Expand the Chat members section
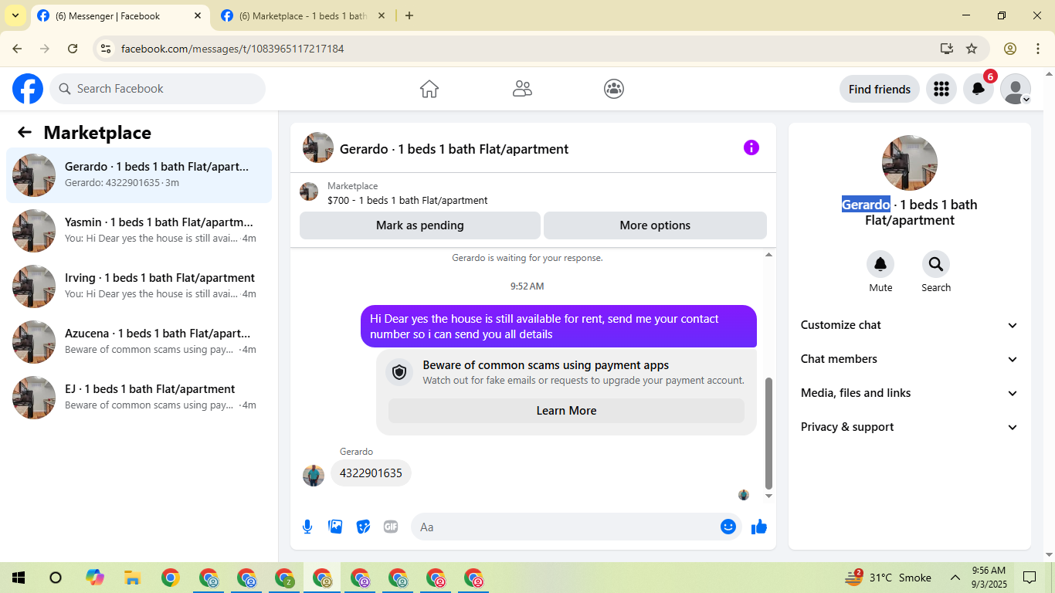 [910, 359]
